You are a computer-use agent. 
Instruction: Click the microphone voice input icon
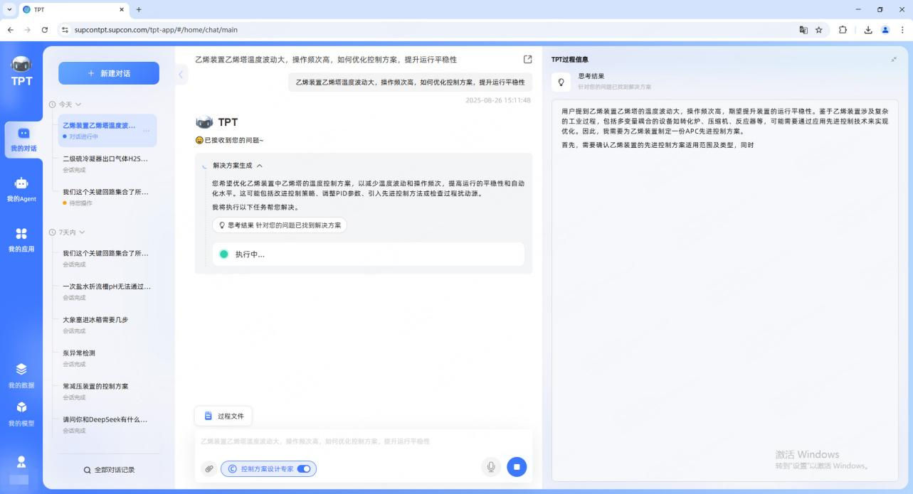coord(491,467)
